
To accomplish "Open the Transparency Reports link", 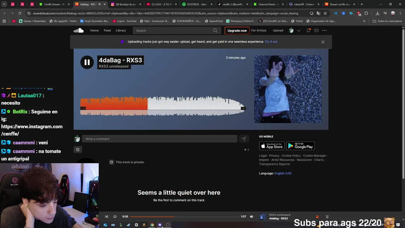I will tap(274, 164).
